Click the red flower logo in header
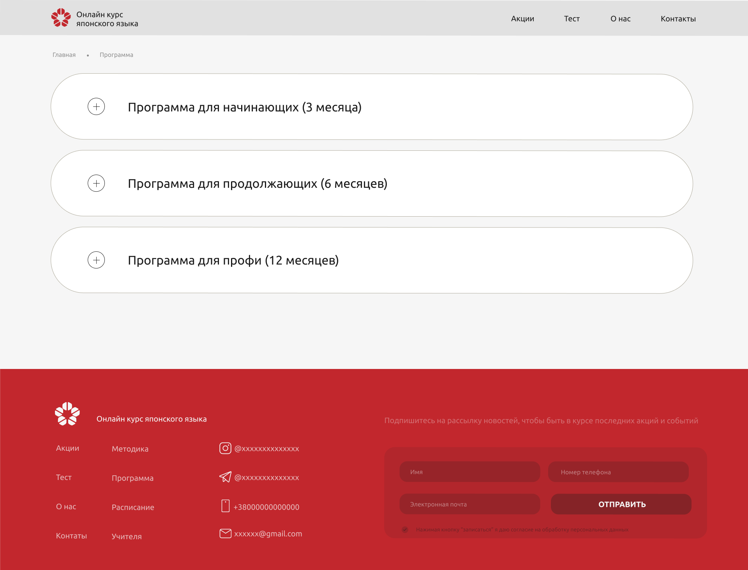The image size is (748, 570). point(61,18)
